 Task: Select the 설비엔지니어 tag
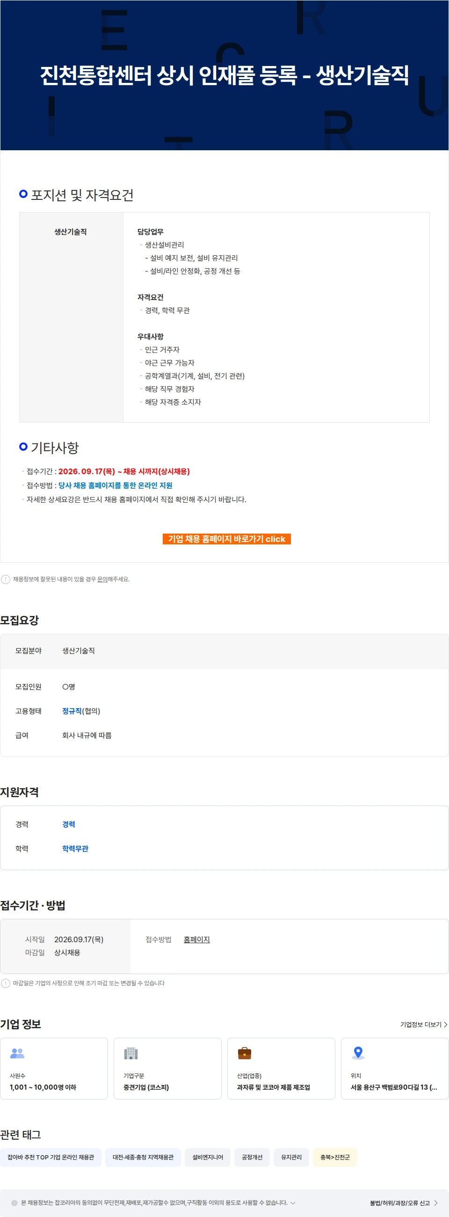coord(208,1158)
